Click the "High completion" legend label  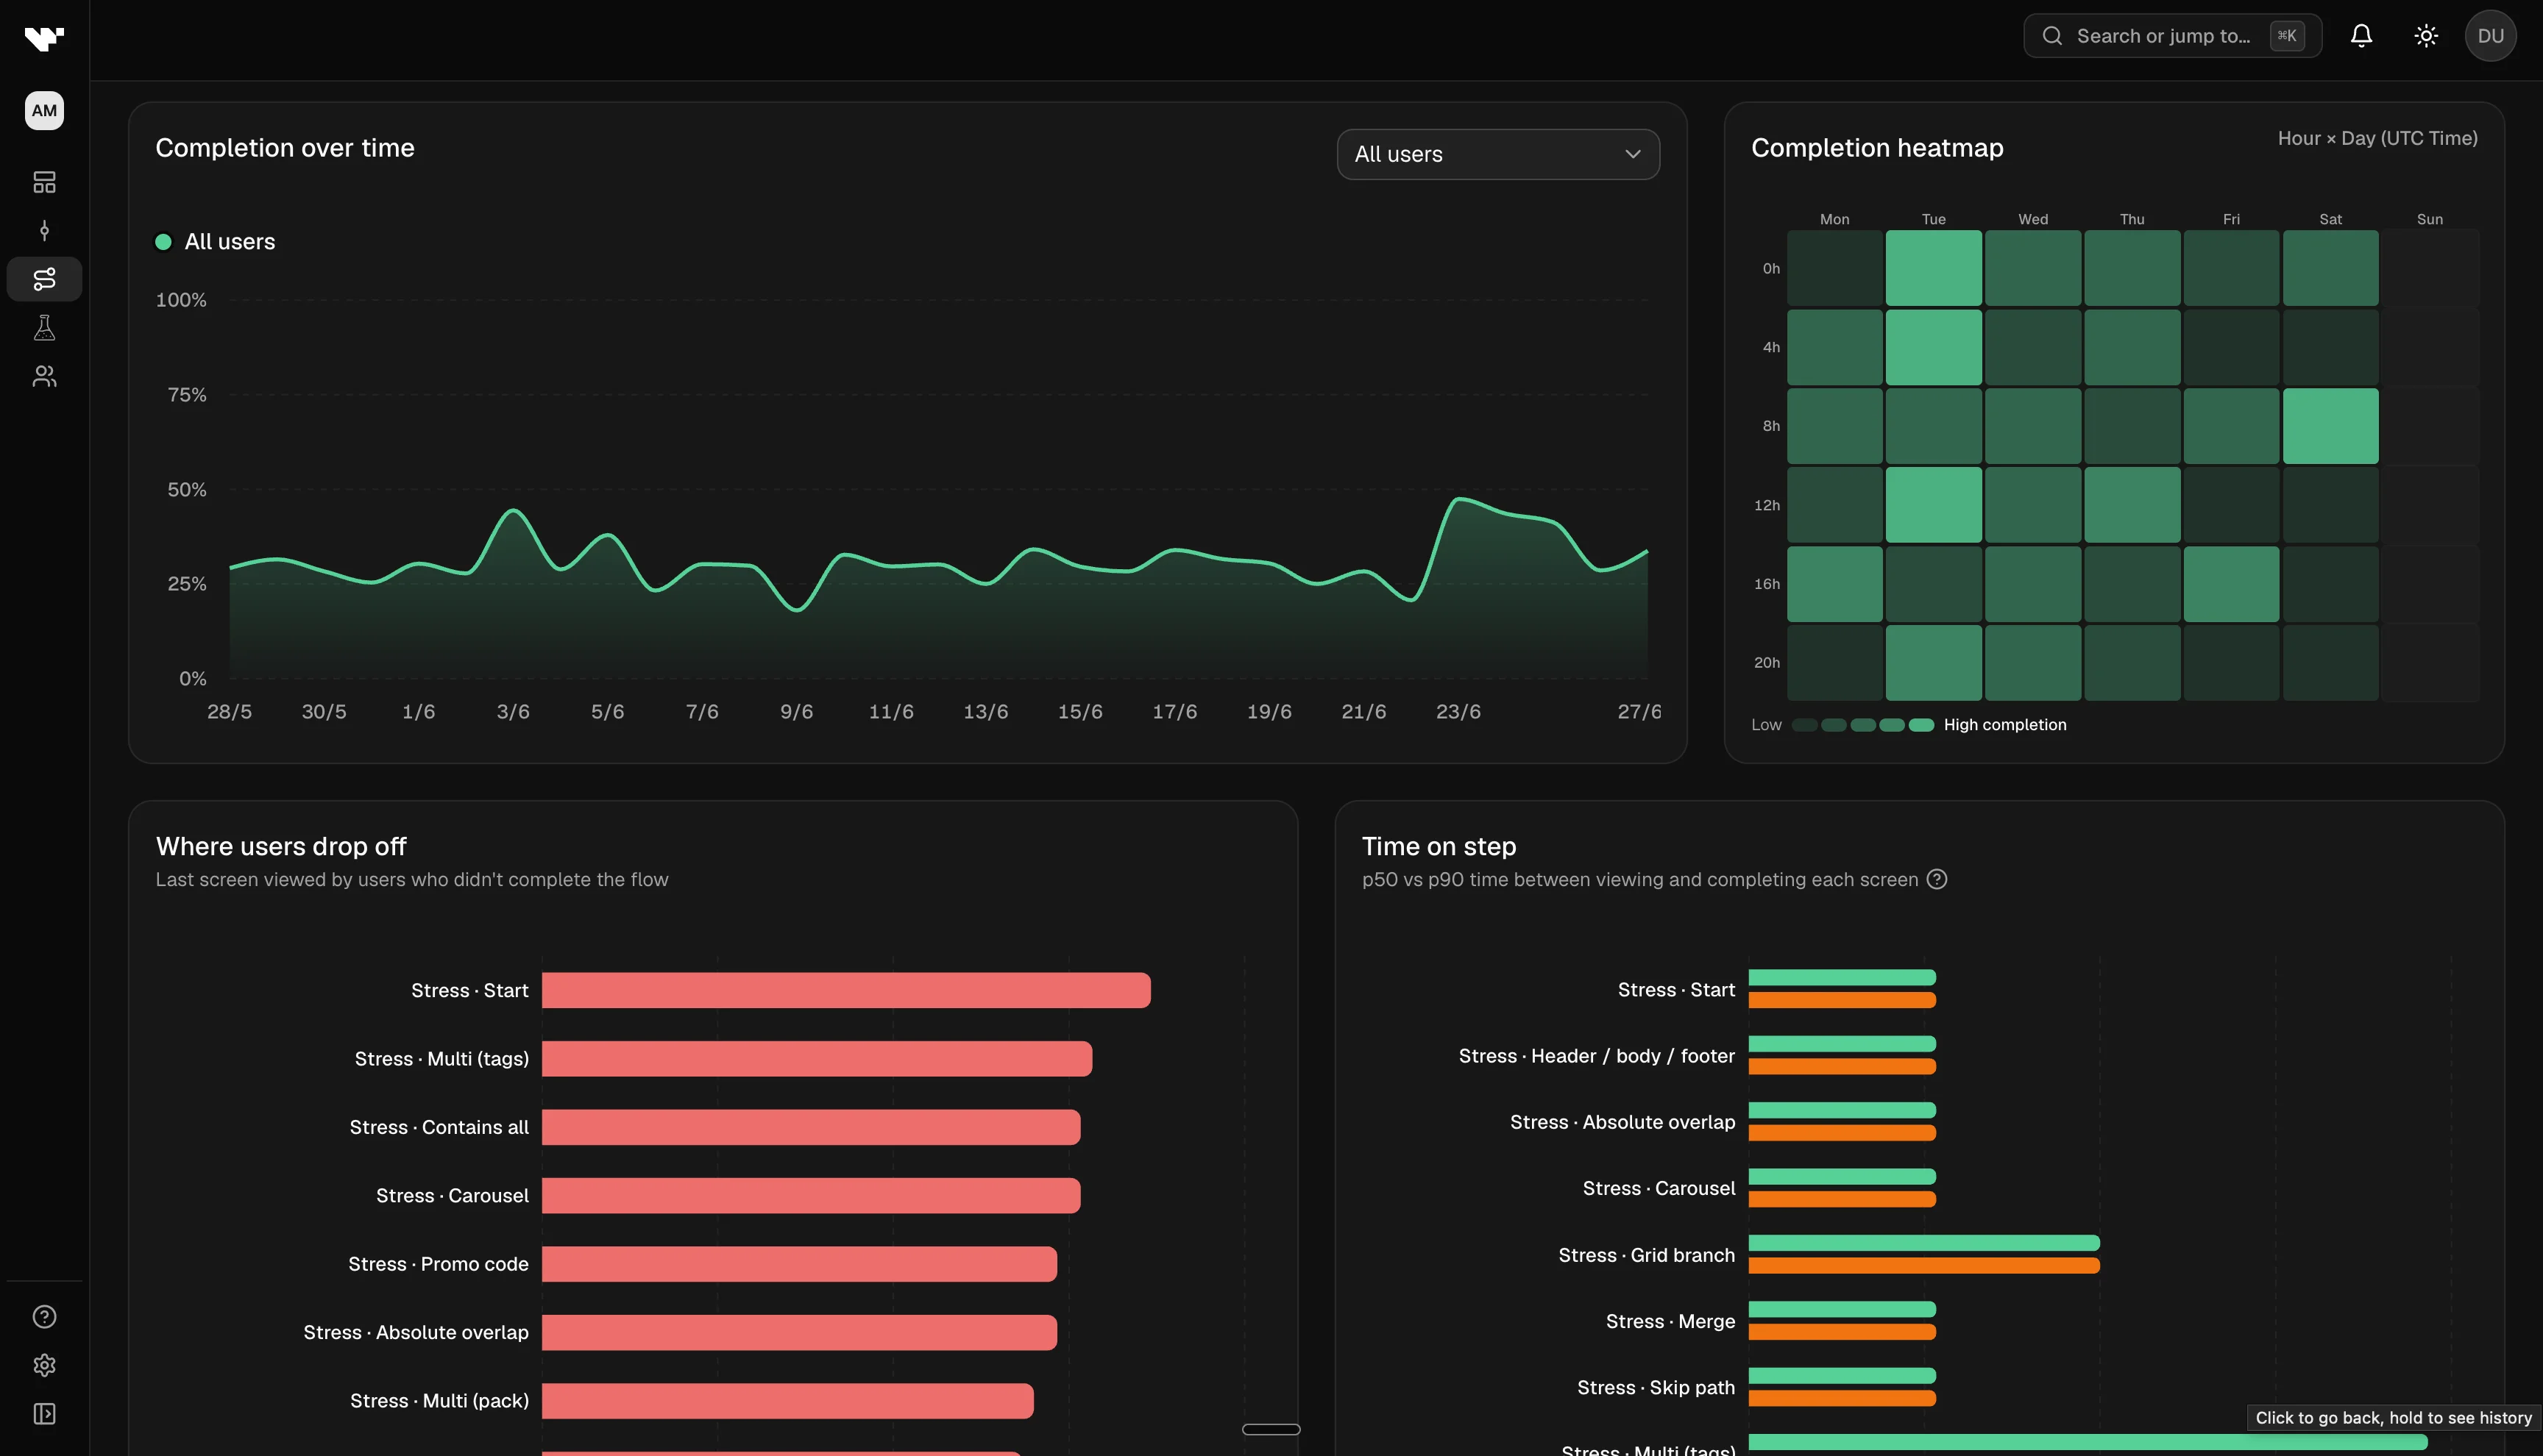click(x=2005, y=725)
